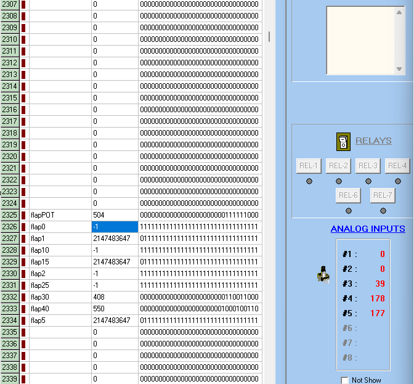Click red marker in row 2325
The image size is (414, 384).
pos(23,215)
